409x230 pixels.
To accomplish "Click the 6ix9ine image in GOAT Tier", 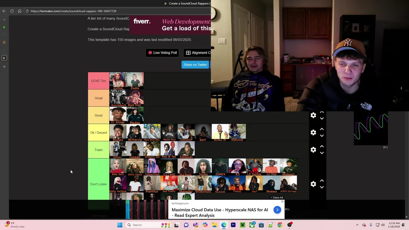I will pyautogui.click(x=118, y=81).
